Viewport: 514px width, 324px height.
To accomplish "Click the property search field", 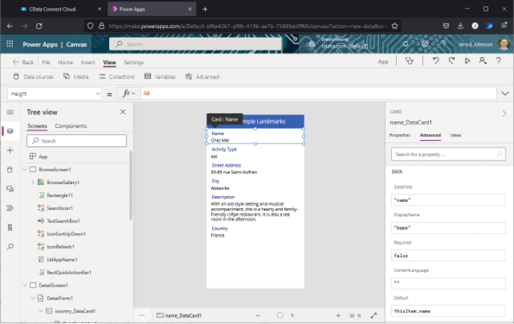I will [x=448, y=154].
